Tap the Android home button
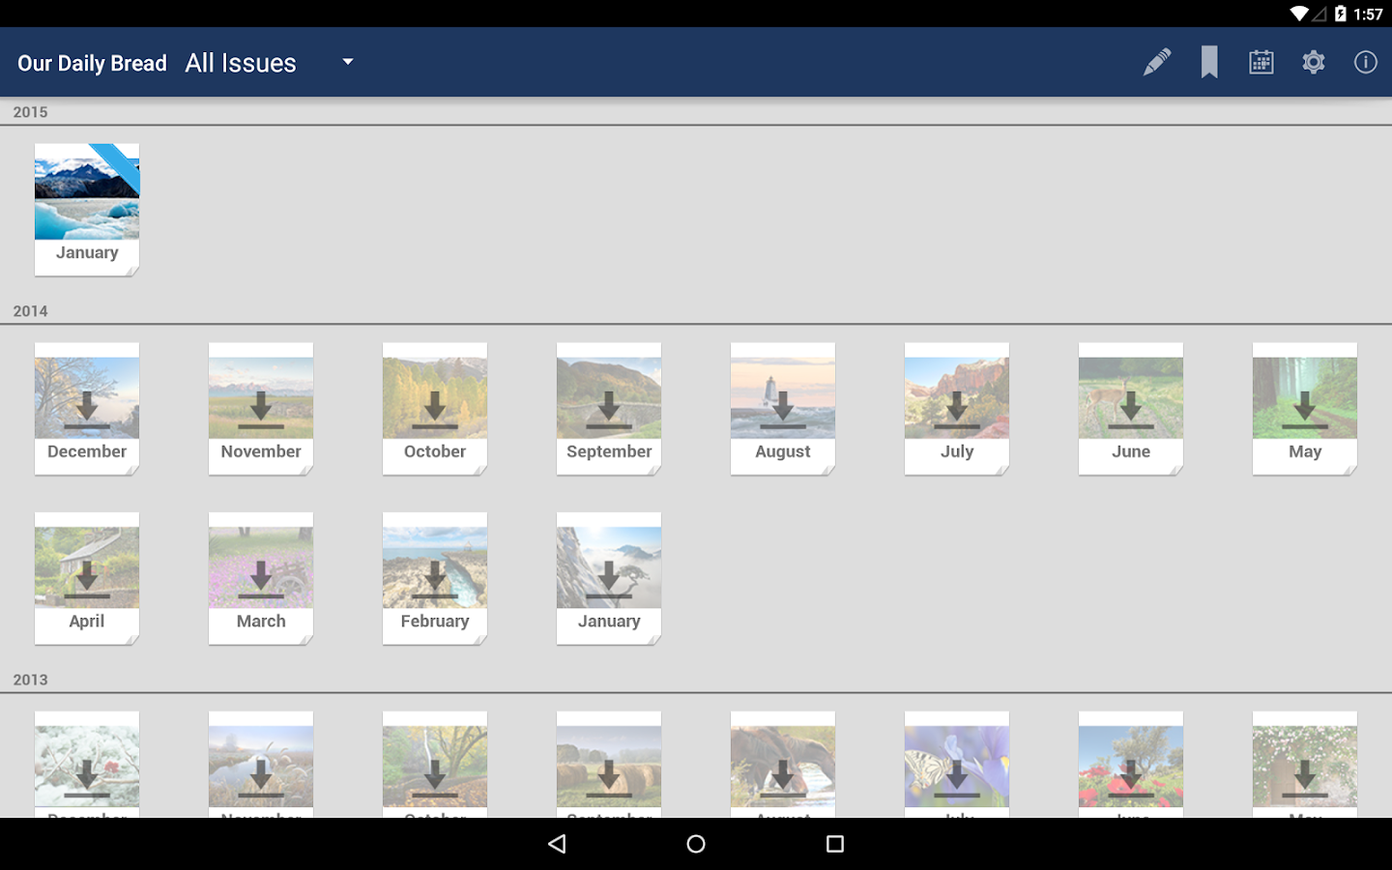This screenshot has width=1392, height=870. [x=696, y=844]
